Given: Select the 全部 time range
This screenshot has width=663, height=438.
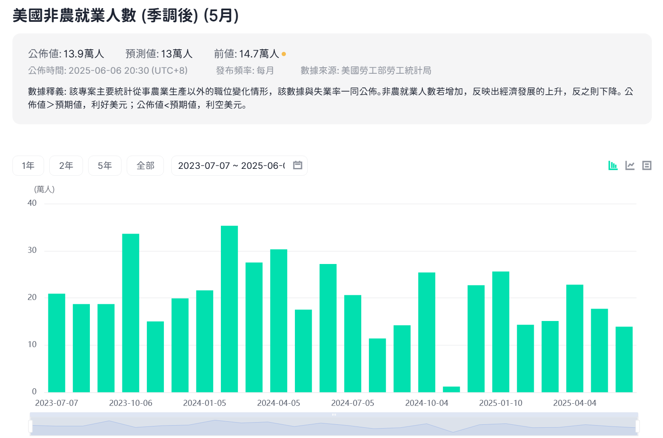Looking at the screenshot, I should 145,165.
